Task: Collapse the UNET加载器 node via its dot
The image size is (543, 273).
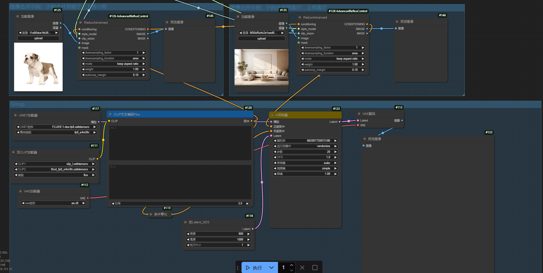Action: [x=15, y=115]
